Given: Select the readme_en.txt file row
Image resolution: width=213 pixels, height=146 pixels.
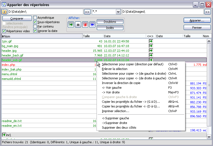Looking at the screenshot, I should [49, 126].
